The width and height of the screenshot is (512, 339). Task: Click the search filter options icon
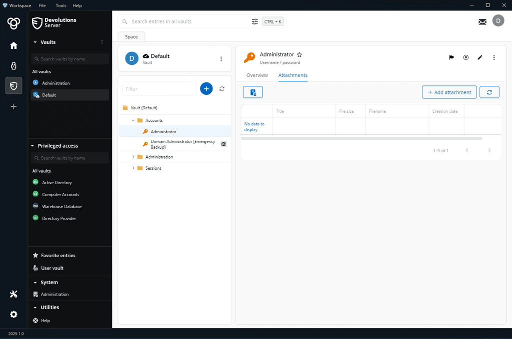pyautogui.click(x=255, y=21)
